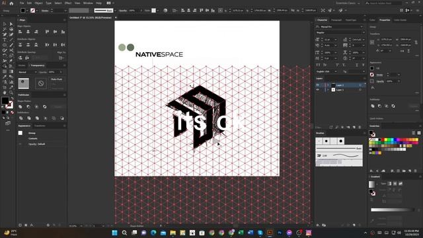Select the Eyedropper tool
Viewport: 423px width, 238px height.
pos(5,77)
